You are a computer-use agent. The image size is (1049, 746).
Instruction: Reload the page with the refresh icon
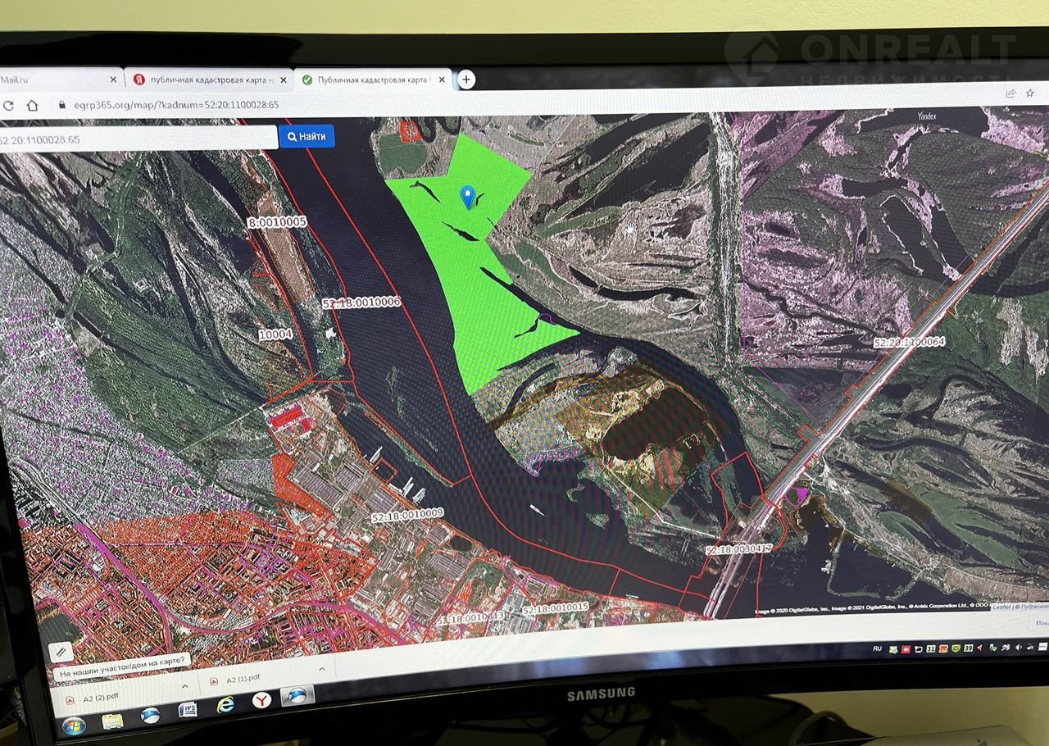[8, 105]
